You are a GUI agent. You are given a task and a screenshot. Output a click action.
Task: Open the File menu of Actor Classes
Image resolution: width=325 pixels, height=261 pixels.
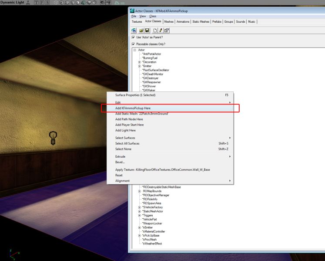click(x=134, y=16)
